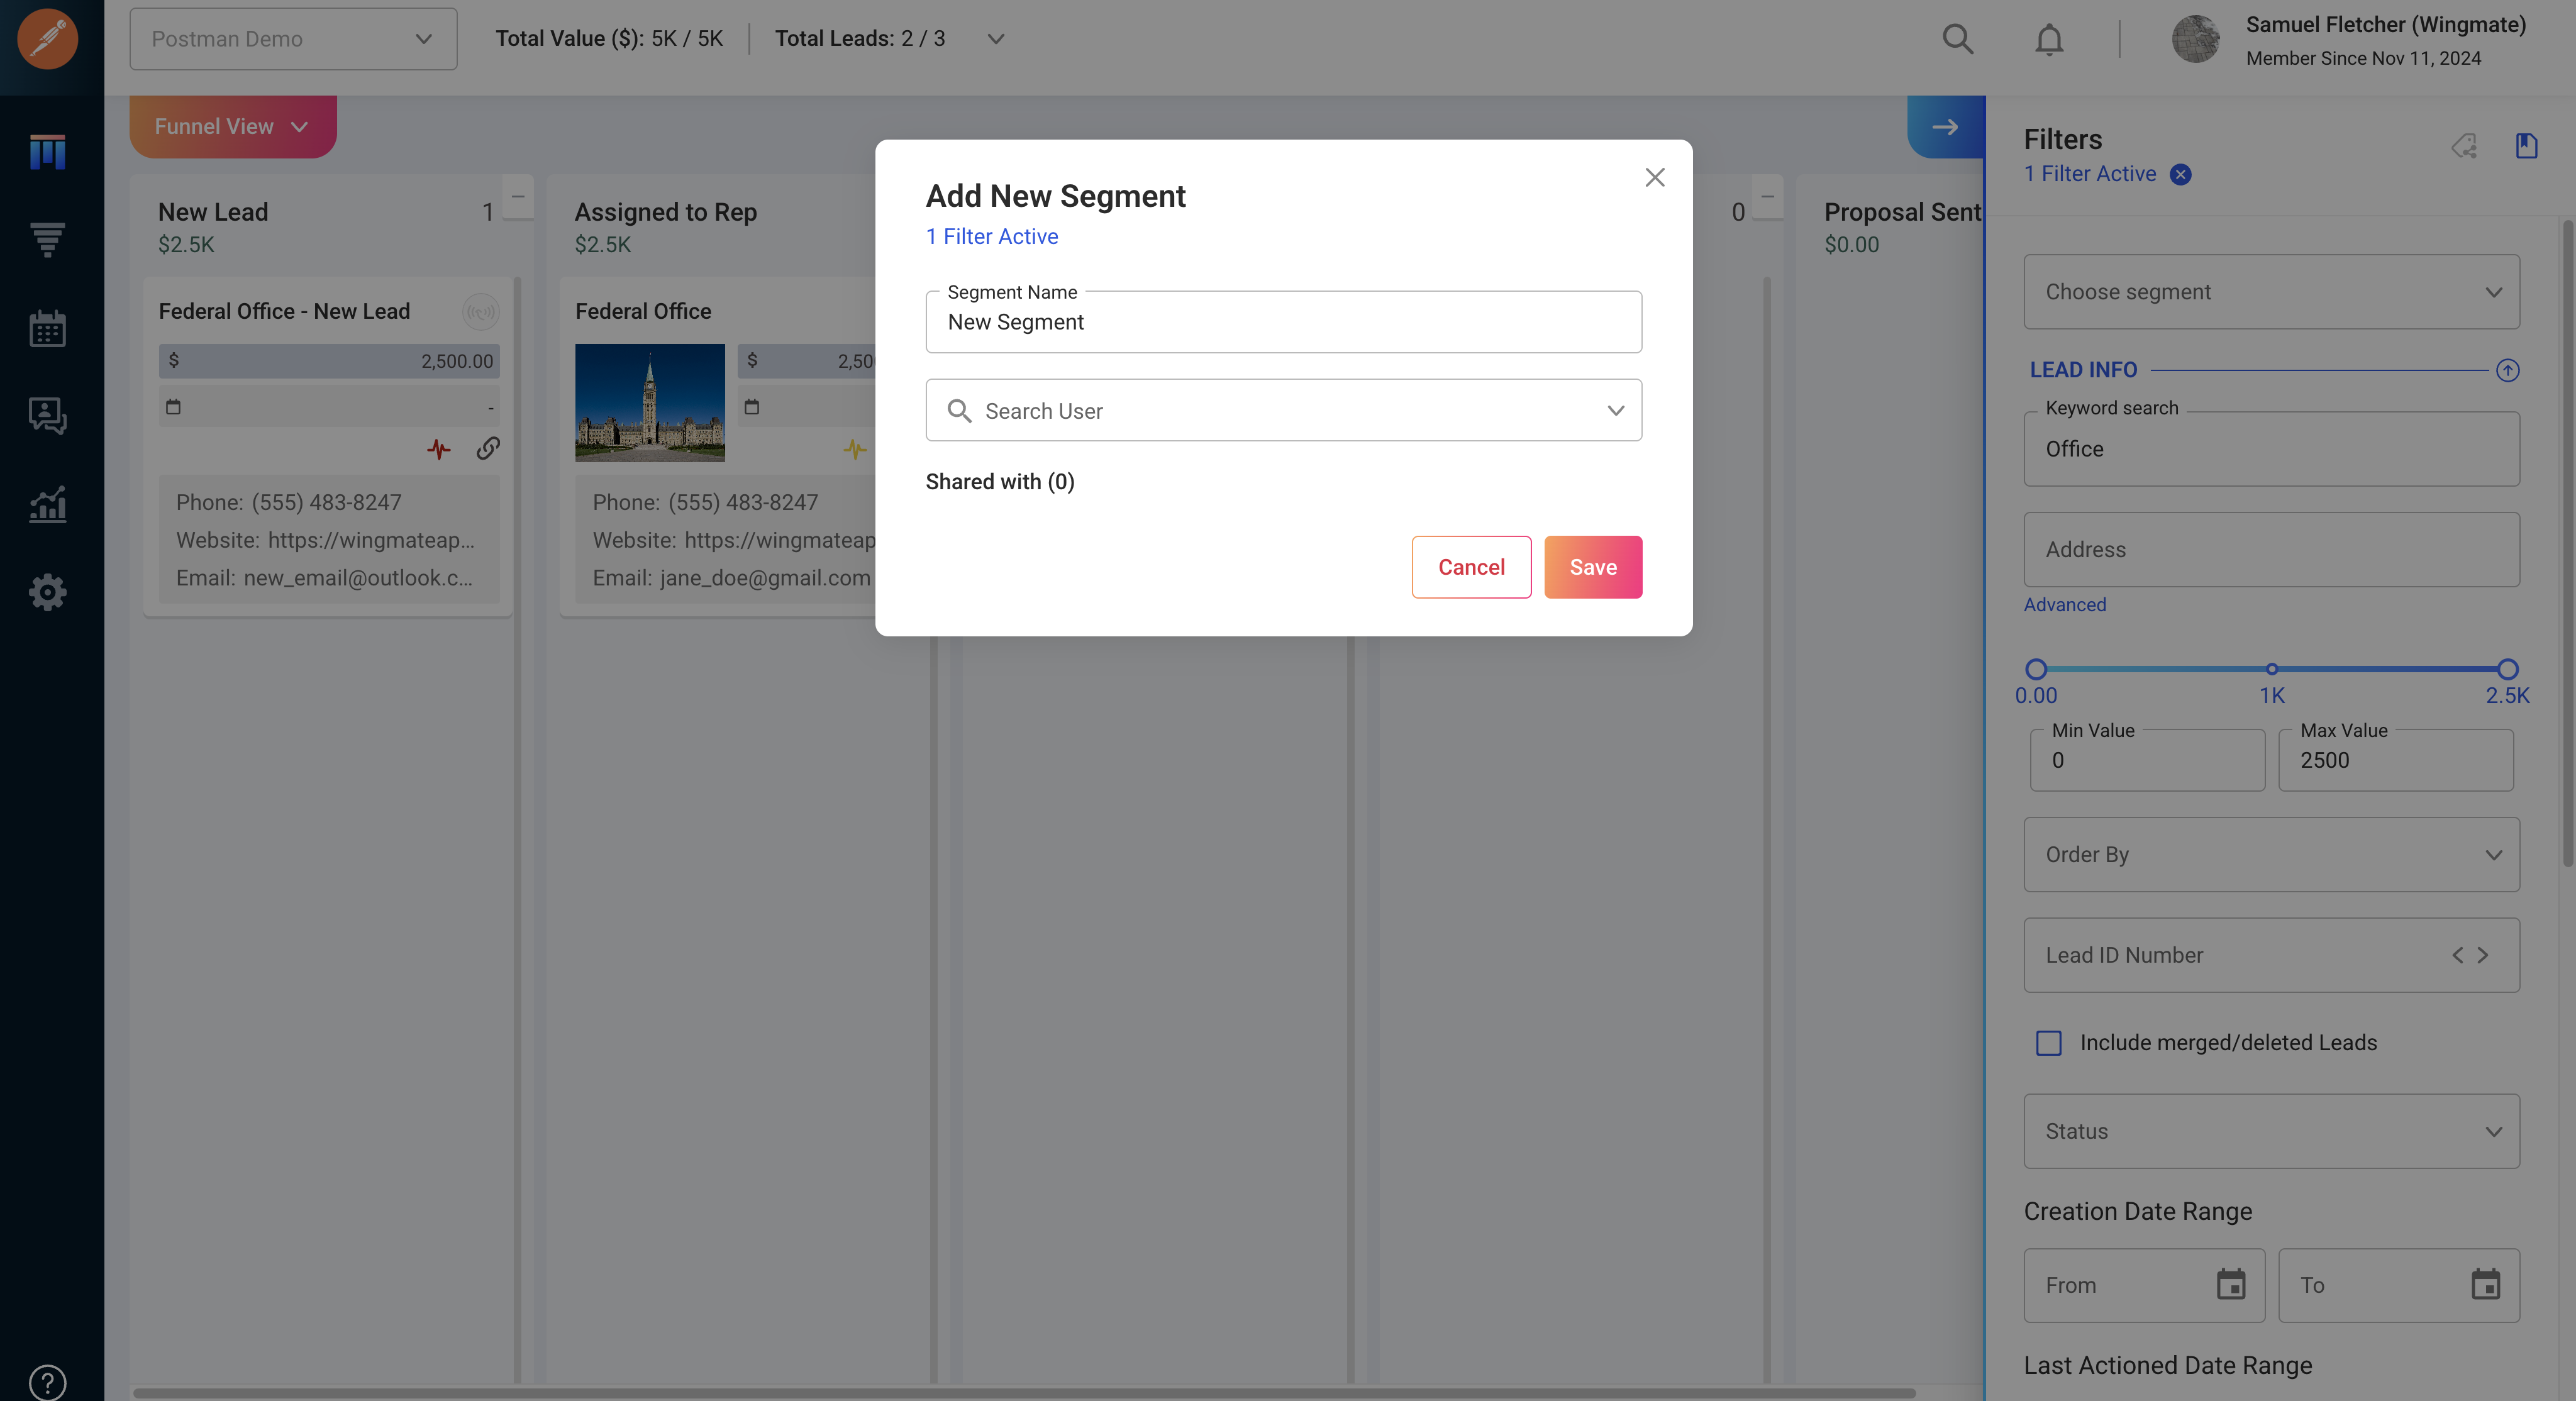Open the calendar sidebar icon
The height and width of the screenshot is (1401, 2576).
(x=47, y=328)
